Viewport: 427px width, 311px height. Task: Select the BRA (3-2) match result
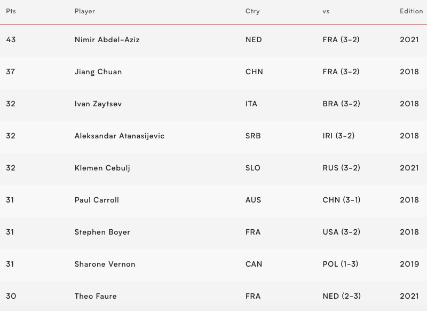[341, 104]
